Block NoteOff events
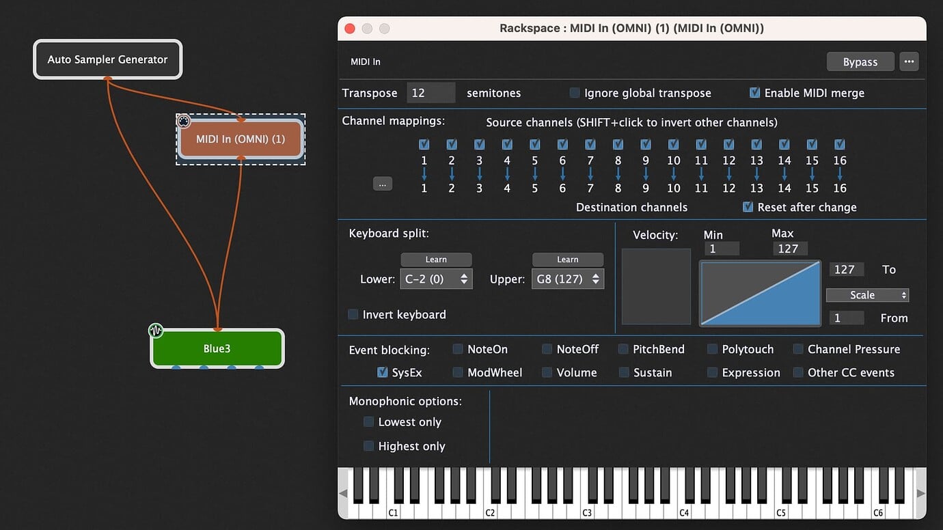 click(547, 349)
